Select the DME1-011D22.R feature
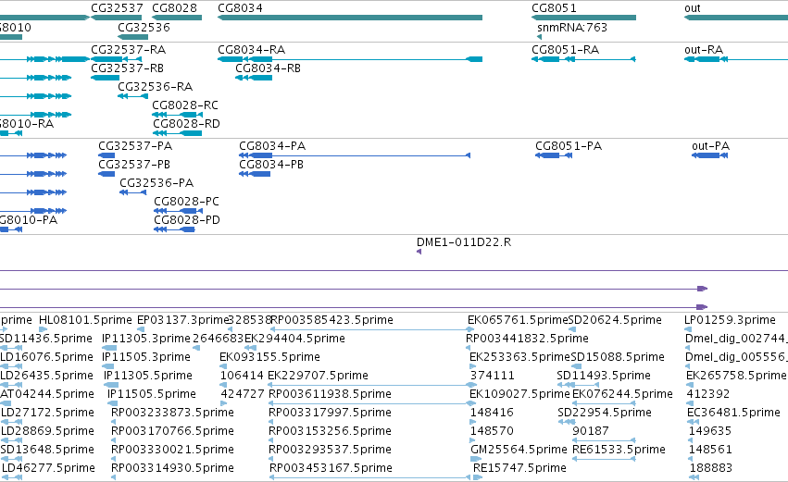Screen dimensions: 788x482 point(464,242)
